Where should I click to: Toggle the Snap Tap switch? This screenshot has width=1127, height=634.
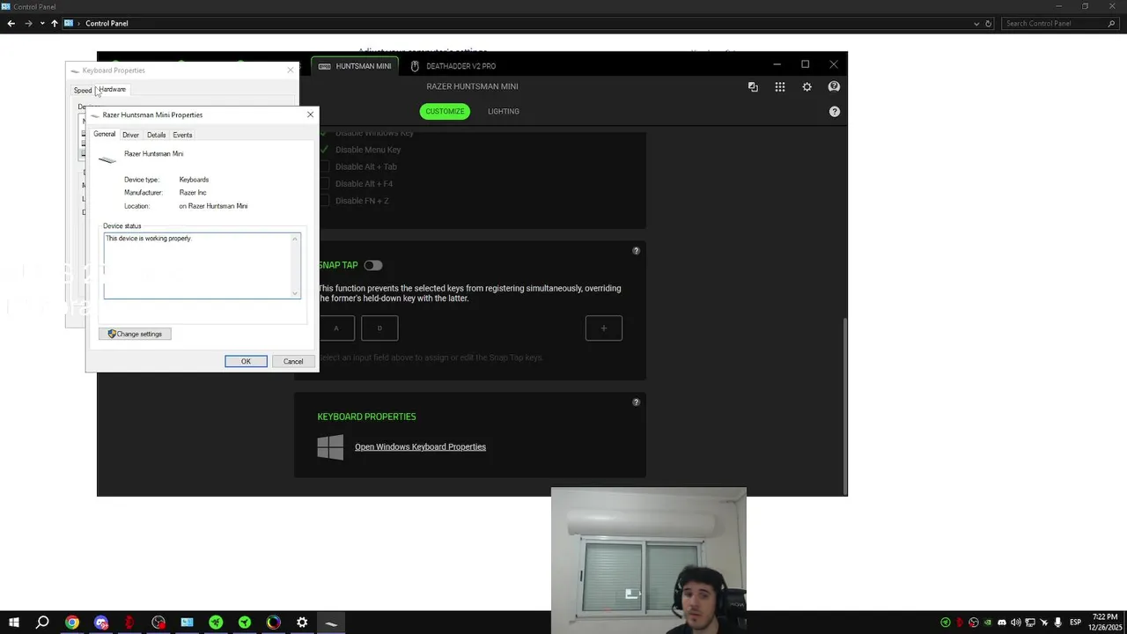pos(373,265)
